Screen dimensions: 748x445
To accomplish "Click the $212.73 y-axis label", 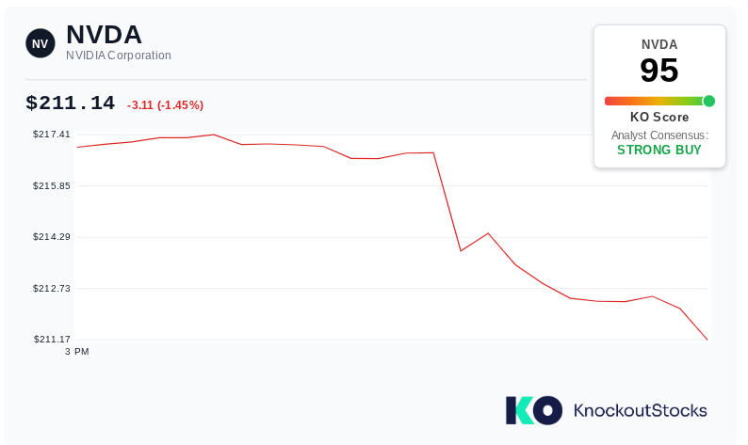I will click(x=52, y=288).
